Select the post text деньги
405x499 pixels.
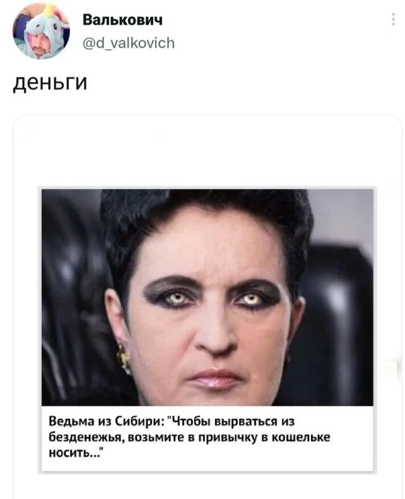click(50, 82)
